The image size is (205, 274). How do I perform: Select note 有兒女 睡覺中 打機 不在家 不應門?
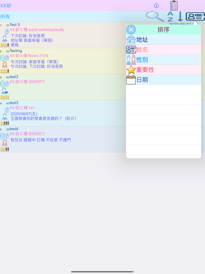(x=41, y=140)
